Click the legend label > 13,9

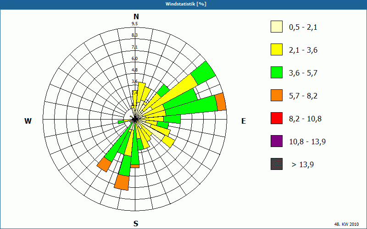[303, 165]
